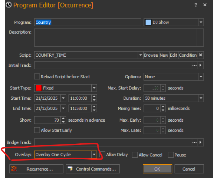Click the play arrow next to Initial Track
The image size is (213, 178).
click(x=201, y=65)
